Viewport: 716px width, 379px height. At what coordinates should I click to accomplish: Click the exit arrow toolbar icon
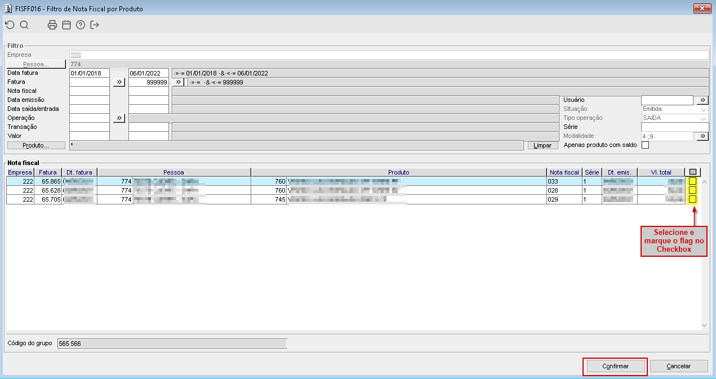(x=95, y=25)
